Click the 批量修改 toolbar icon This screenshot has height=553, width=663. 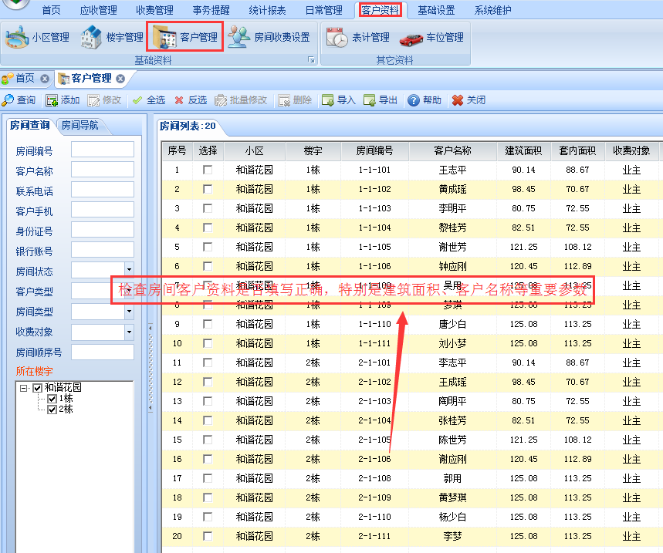(x=220, y=100)
